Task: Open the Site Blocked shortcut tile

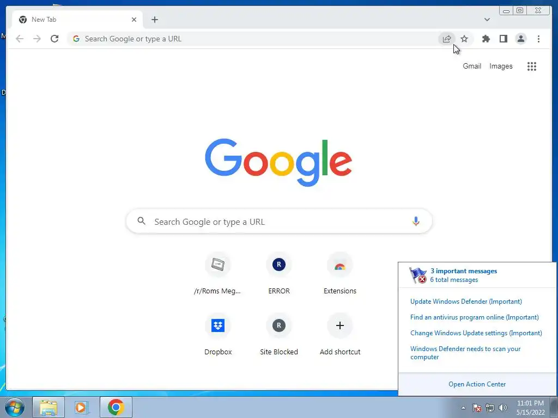Action: coord(278,335)
